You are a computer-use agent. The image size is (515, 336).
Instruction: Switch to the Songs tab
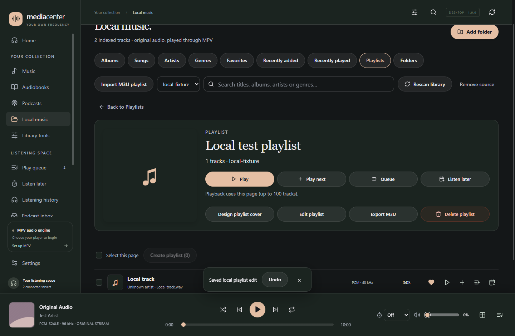141,60
